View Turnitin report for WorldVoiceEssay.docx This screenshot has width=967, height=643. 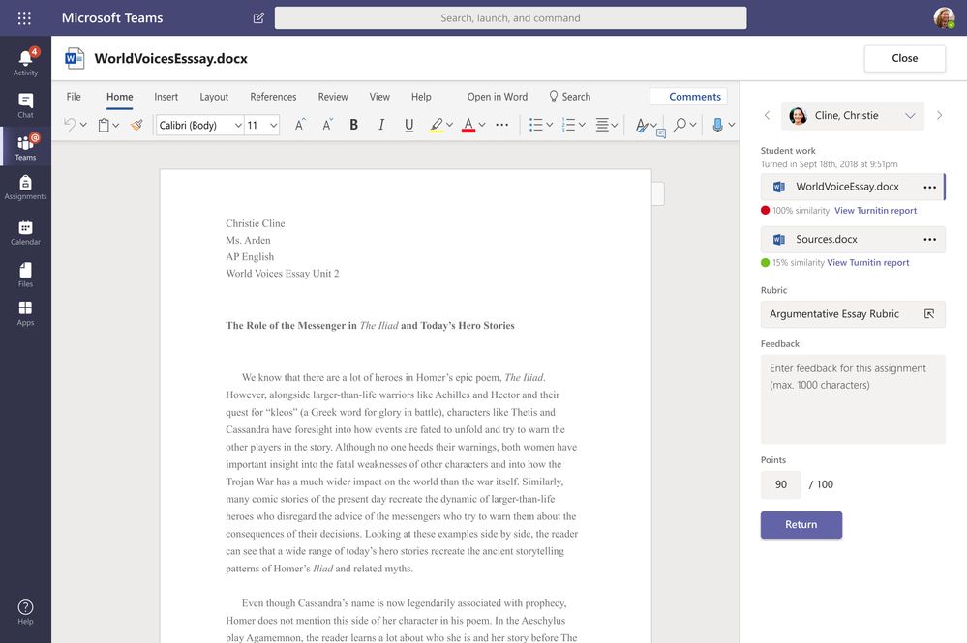875,211
